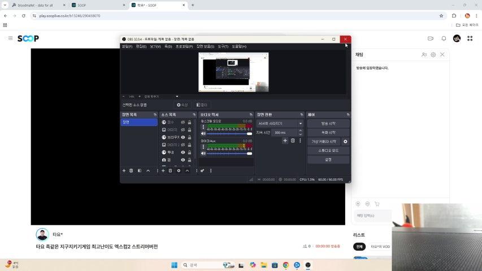Open chat settings gear in the SOOP chat panel
Image resolution: width=482 pixels, height=271 pixels.
(433, 55)
